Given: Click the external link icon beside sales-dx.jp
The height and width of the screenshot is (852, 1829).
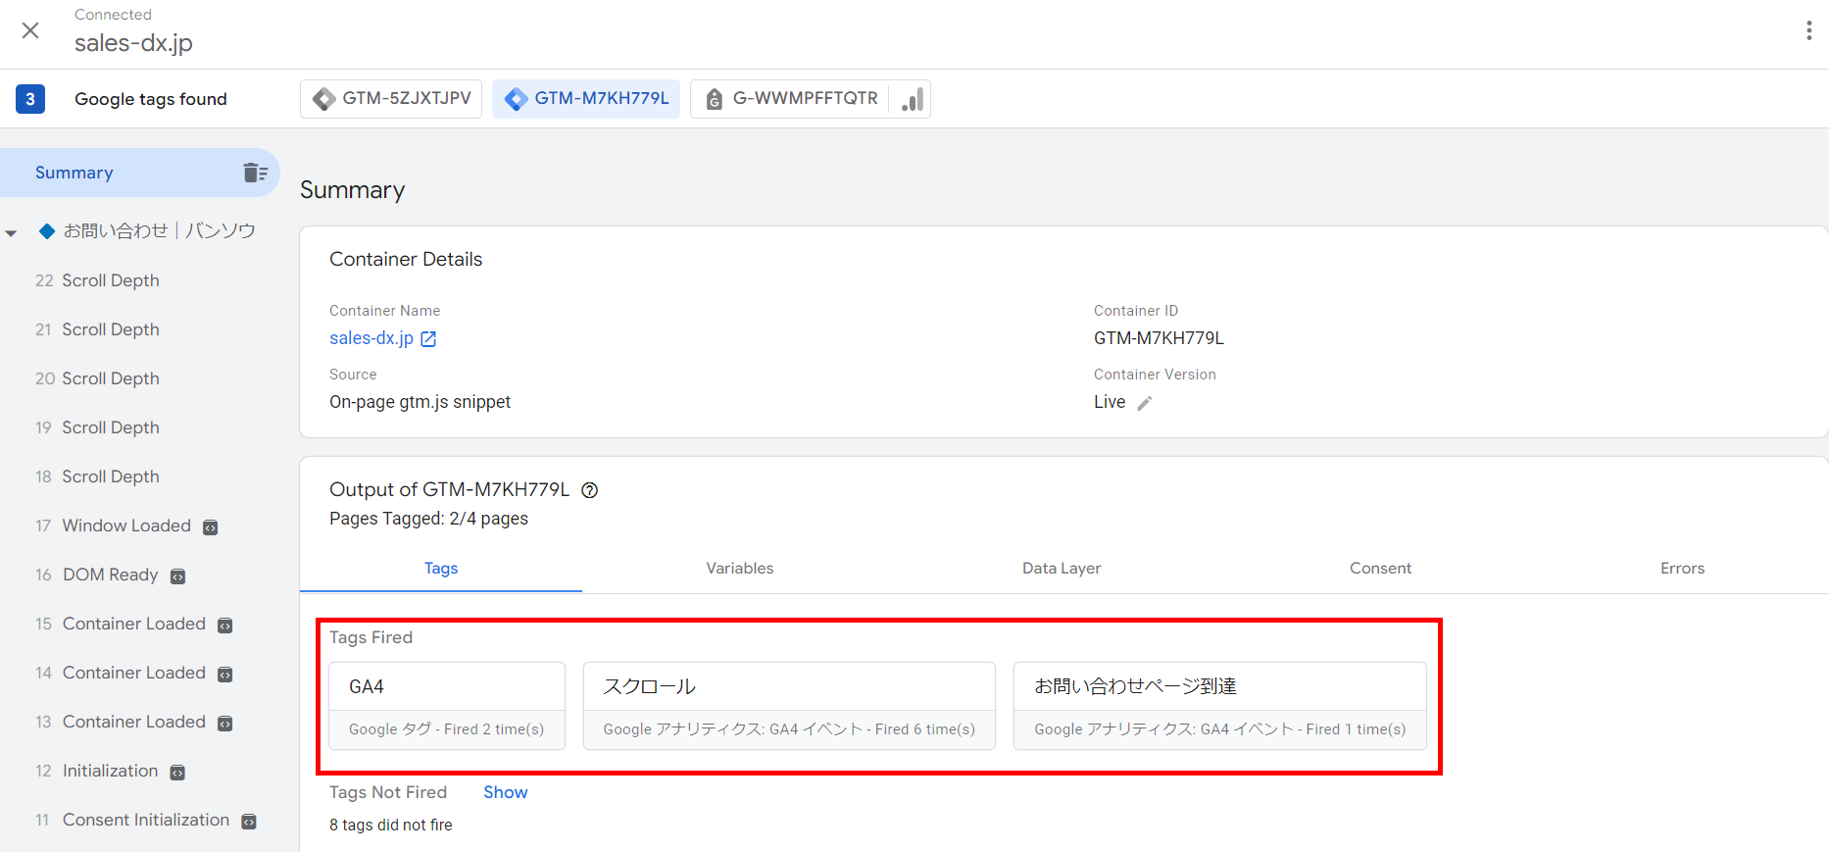Looking at the screenshot, I should [x=428, y=339].
